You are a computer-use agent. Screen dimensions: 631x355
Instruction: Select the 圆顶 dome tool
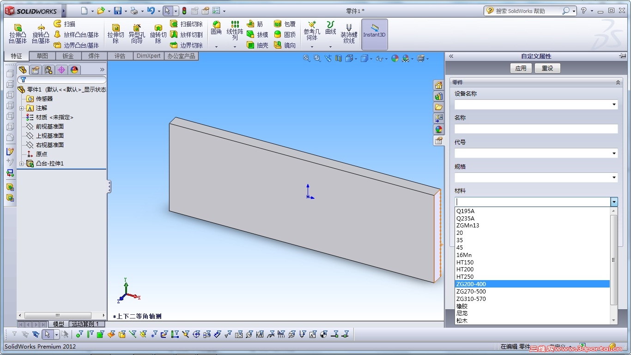point(285,35)
